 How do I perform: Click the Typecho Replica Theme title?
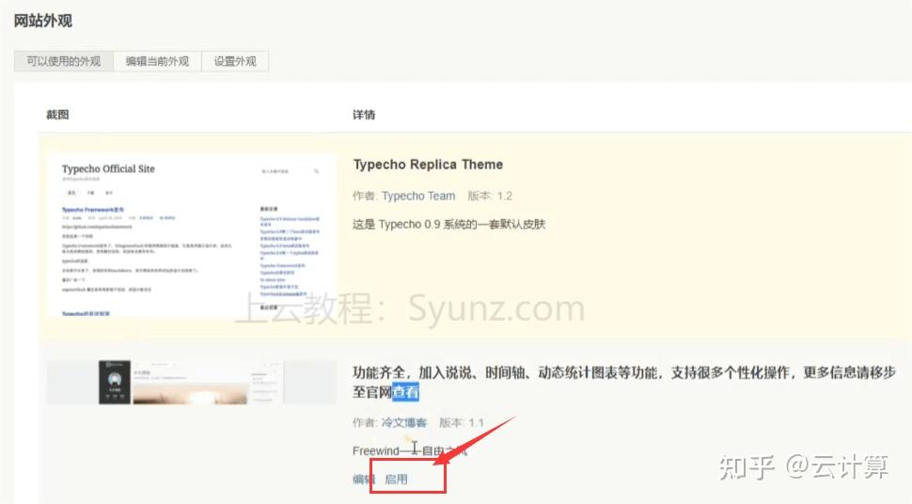(x=428, y=165)
